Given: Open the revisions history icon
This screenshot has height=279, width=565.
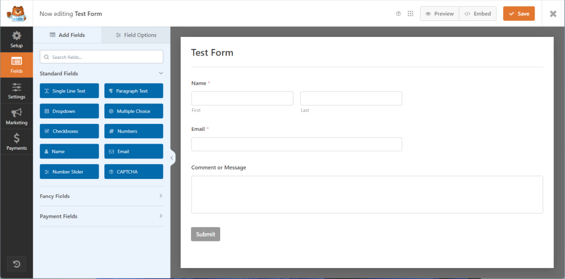Looking at the screenshot, I should [x=17, y=264].
